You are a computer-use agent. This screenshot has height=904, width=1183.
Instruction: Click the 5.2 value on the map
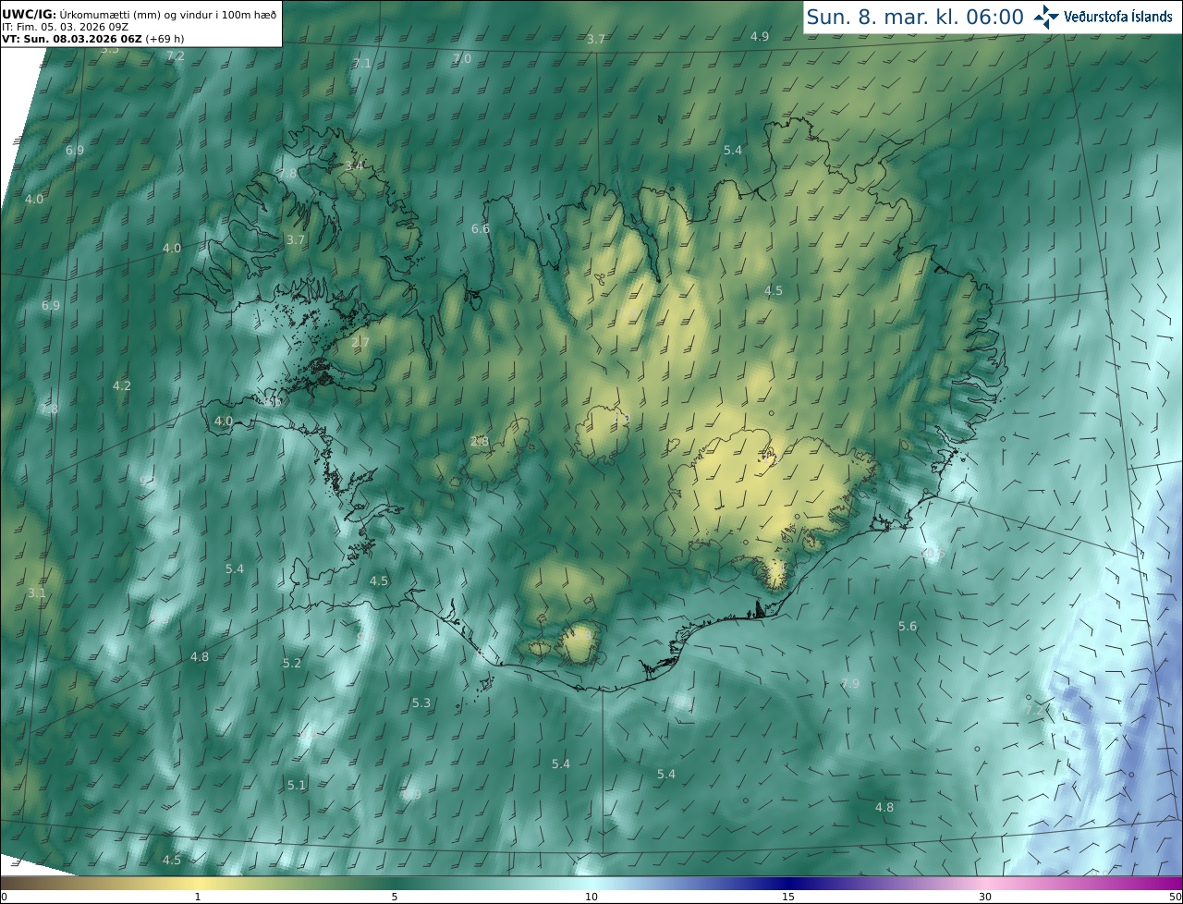coord(291,663)
